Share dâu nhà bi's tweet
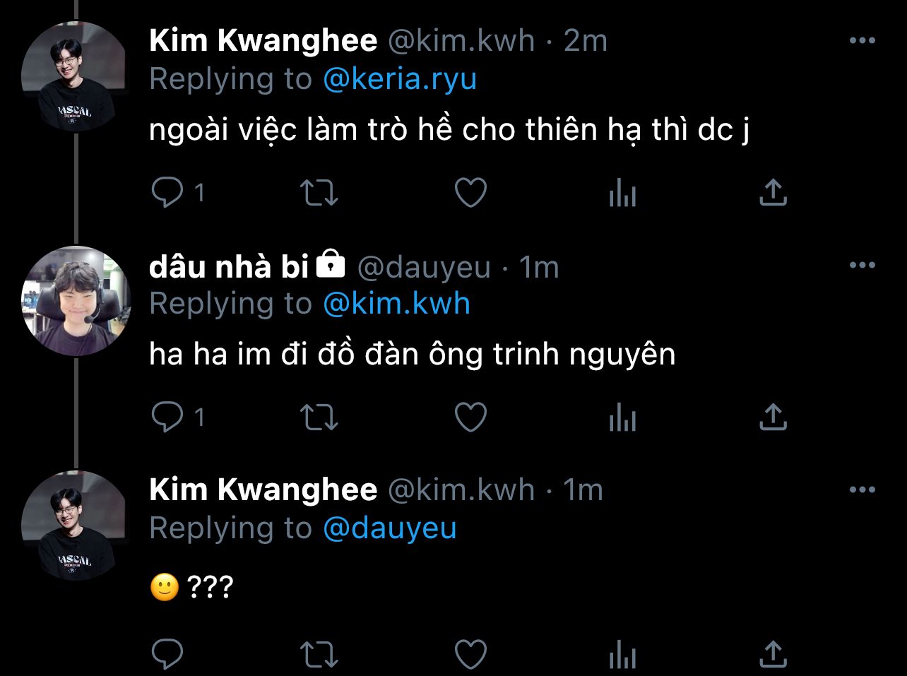The width and height of the screenshot is (907, 676). 773,417
